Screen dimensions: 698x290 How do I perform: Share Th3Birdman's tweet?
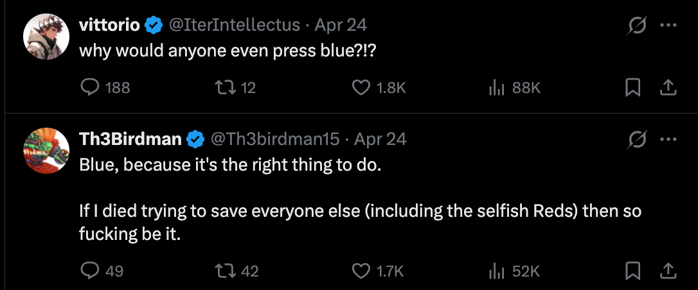coord(668,271)
